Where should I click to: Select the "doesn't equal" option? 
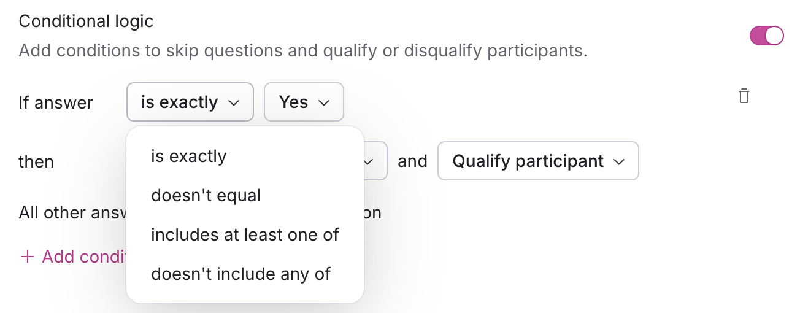[206, 196]
